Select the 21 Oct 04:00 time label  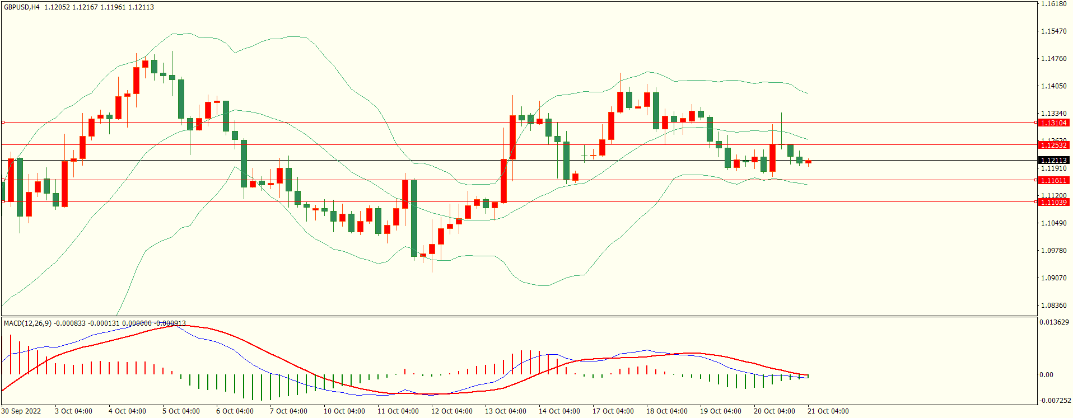point(828,411)
